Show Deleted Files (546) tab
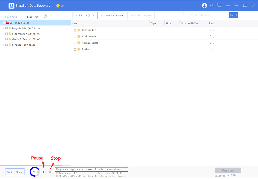Screen dimensions: 258x179 pos(112,16)
